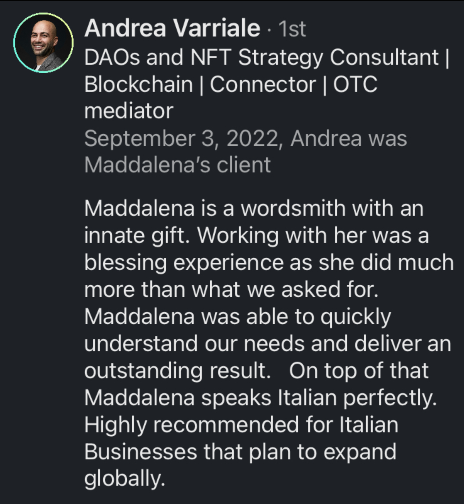The image size is (464, 504).
Task: Click the OTC text in the headline
Action: coord(355,85)
